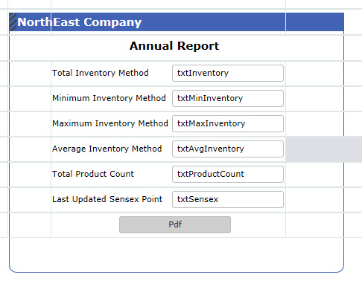This screenshot has width=362, height=292.
Task: Click the txtSensex input field
Action: pyautogui.click(x=228, y=199)
